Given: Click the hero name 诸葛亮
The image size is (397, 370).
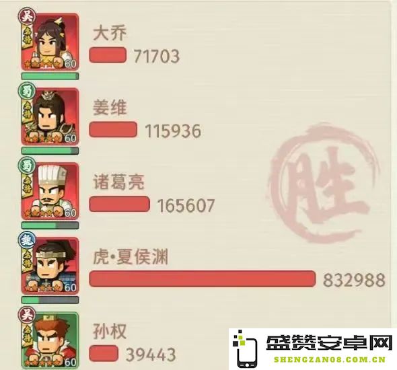Looking at the screenshot, I should click(118, 182).
